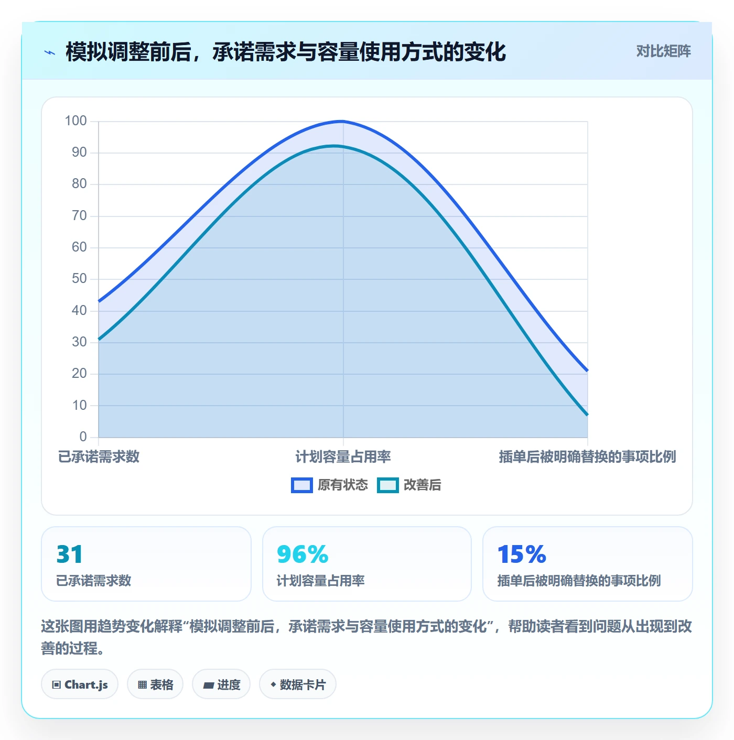Toggle the 改善后 legend swatch

[x=388, y=485]
